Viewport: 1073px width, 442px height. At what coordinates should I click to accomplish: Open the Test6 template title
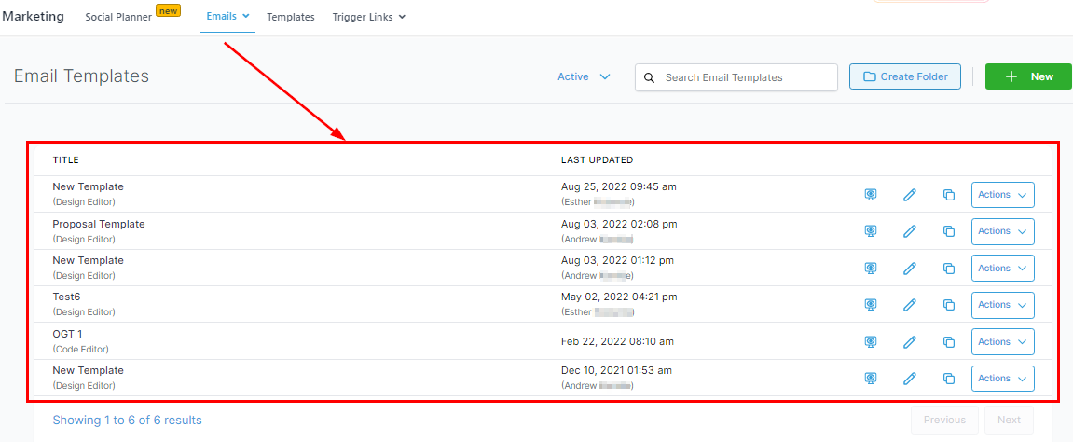click(66, 297)
